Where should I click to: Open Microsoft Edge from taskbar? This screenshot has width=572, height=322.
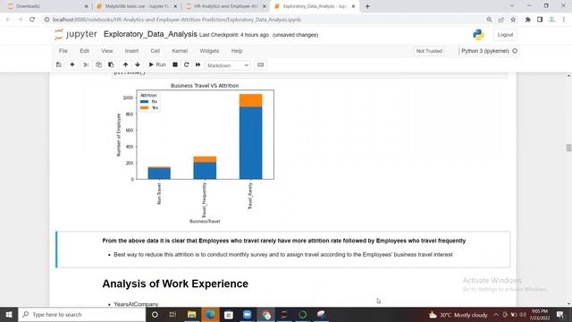tap(210, 314)
